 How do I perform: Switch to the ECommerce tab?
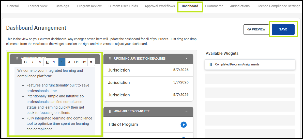tap(214, 6)
